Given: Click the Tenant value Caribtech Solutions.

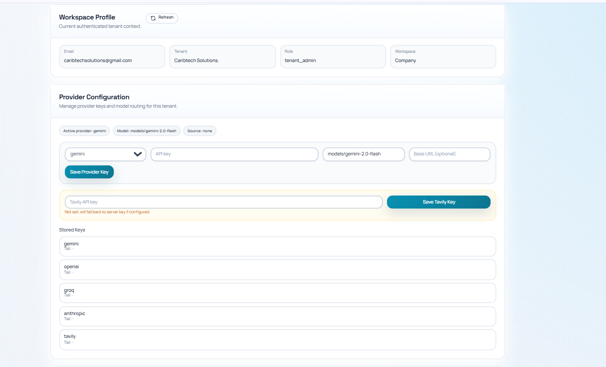Looking at the screenshot, I should [196, 60].
